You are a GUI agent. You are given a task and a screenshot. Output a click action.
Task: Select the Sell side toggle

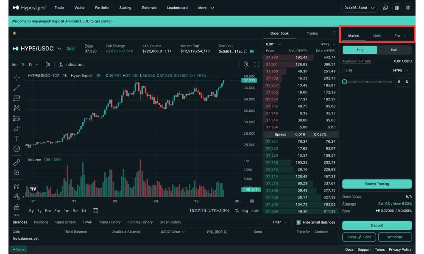pos(394,50)
